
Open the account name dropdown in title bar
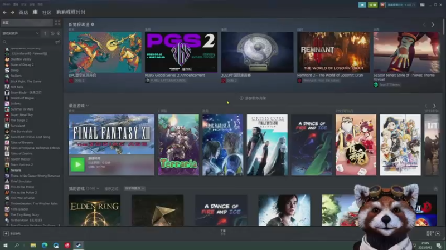pyautogui.click(x=401, y=5)
